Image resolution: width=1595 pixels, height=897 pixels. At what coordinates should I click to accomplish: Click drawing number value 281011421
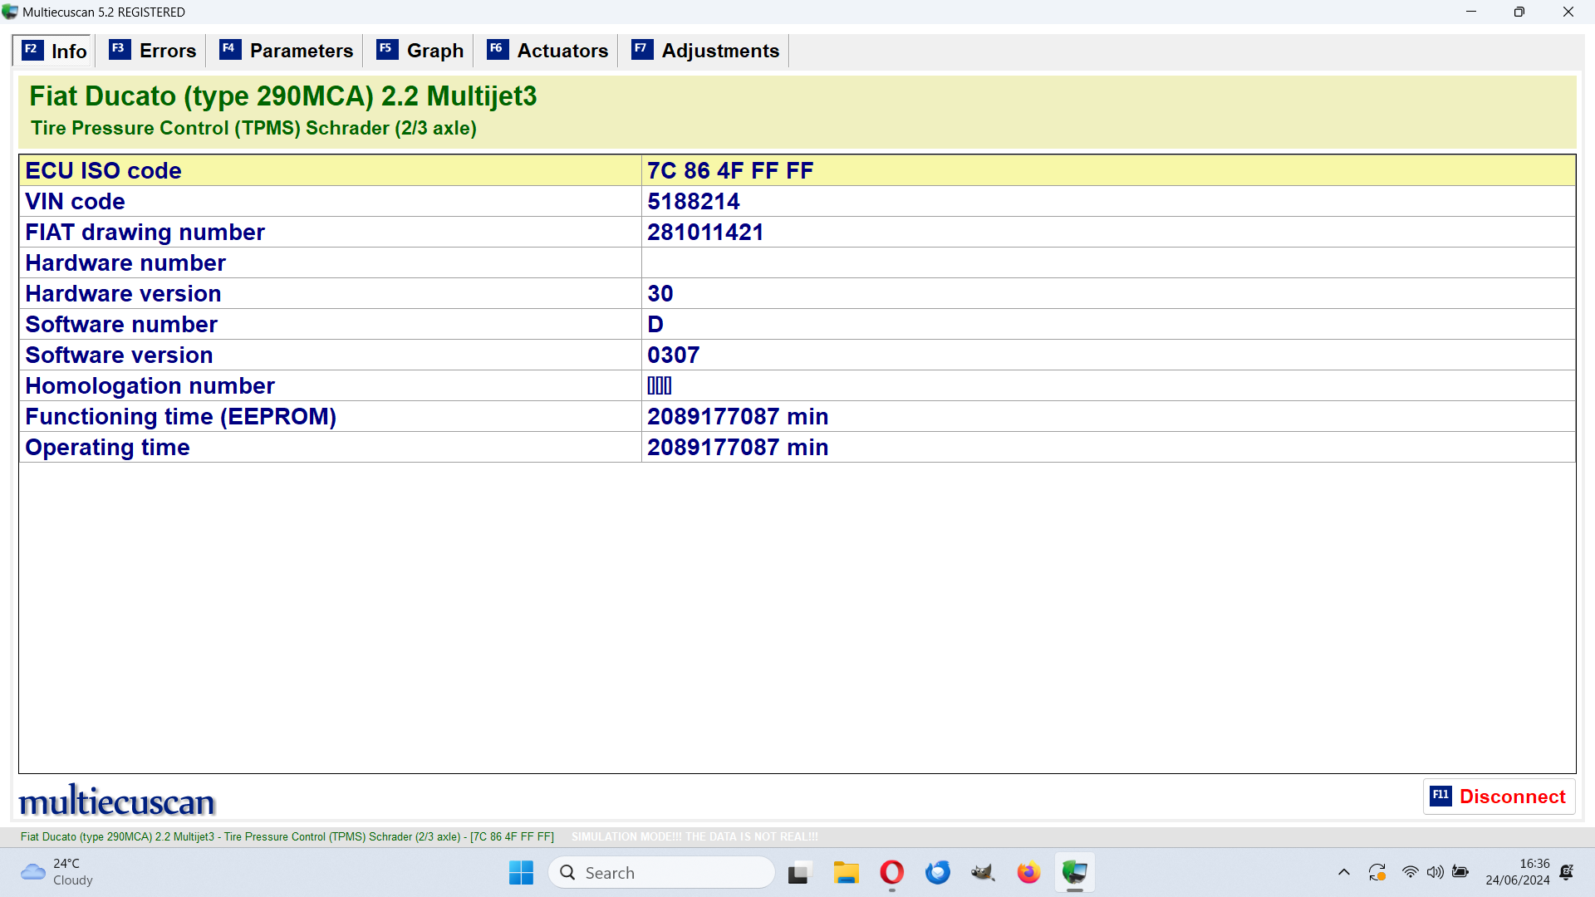pos(705,232)
